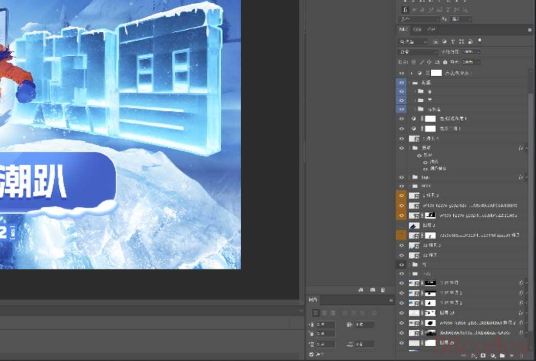The width and height of the screenshot is (536, 361).
Task: Toggle the hyphenation checkbox in the Paragraph panel
Action: point(311,354)
